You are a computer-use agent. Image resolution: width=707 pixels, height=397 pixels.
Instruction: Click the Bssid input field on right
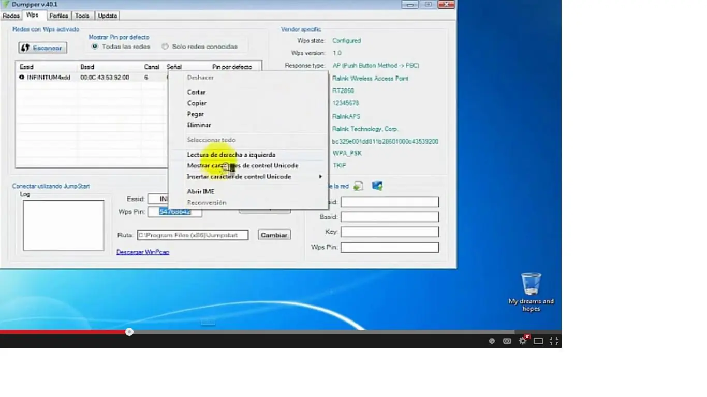[x=389, y=217]
